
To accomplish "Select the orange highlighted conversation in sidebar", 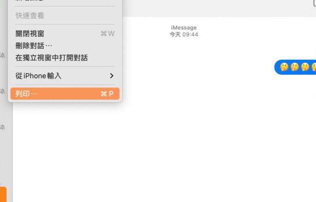I will pyautogui.click(x=3, y=195).
